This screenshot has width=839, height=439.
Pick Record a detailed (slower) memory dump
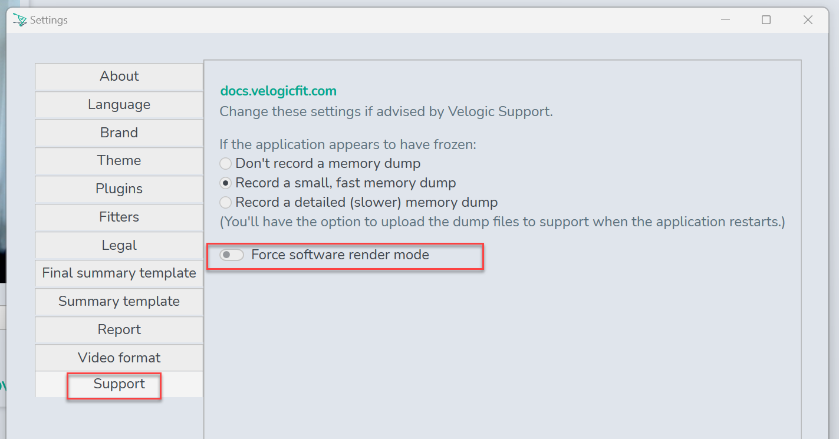coord(358,202)
